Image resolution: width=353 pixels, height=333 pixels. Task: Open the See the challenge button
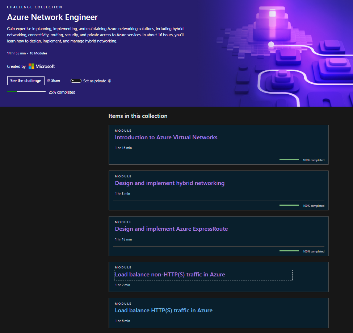point(26,81)
